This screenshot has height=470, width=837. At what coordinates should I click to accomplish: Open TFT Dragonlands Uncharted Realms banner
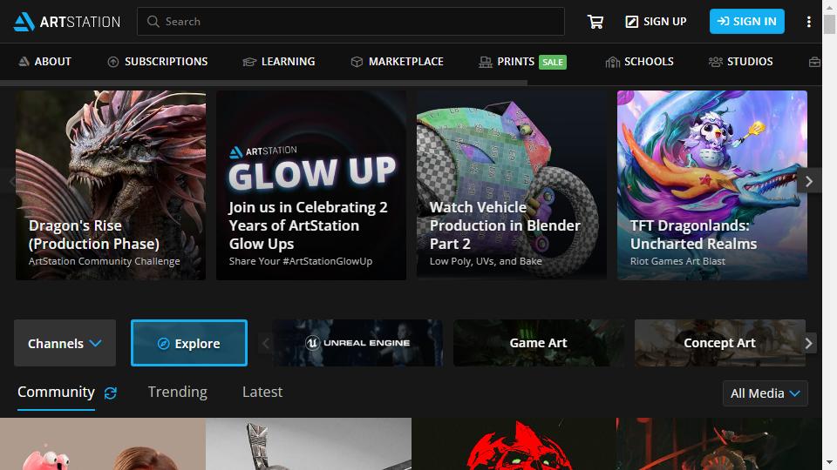pyautogui.click(x=712, y=185)
